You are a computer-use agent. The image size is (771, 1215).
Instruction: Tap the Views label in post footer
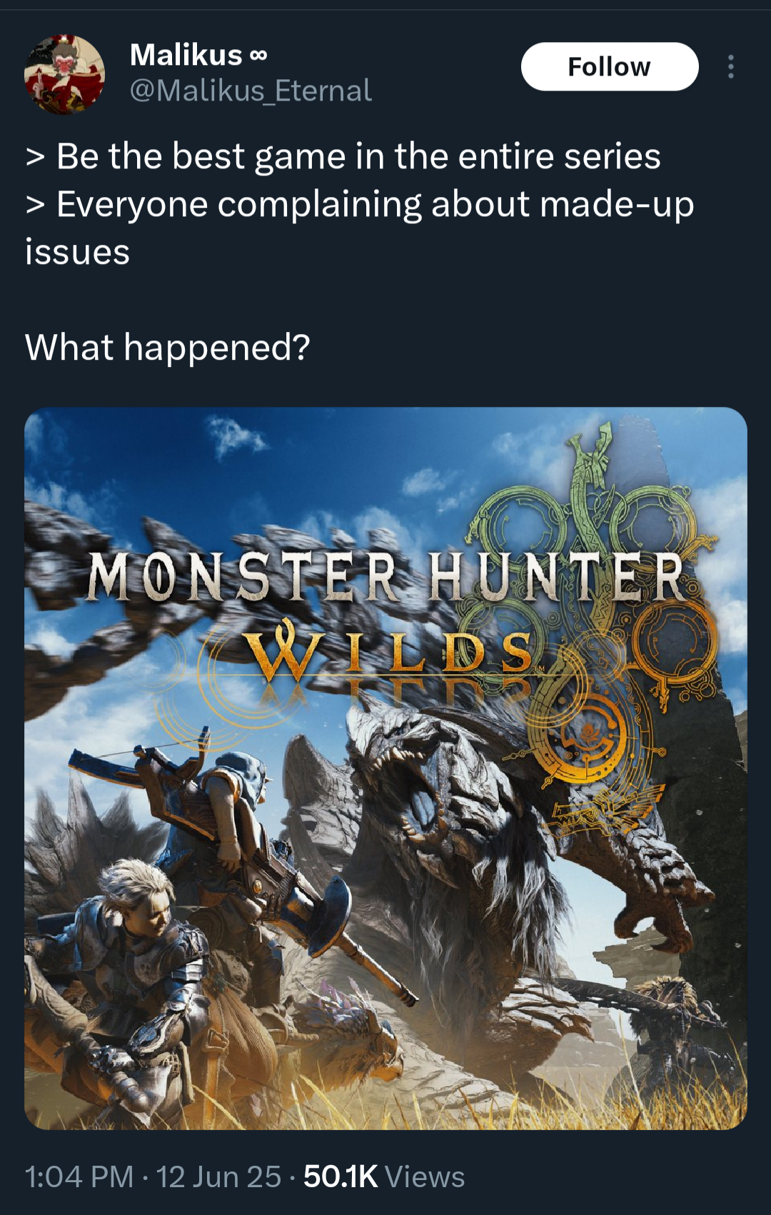[x=424, y=1176]
